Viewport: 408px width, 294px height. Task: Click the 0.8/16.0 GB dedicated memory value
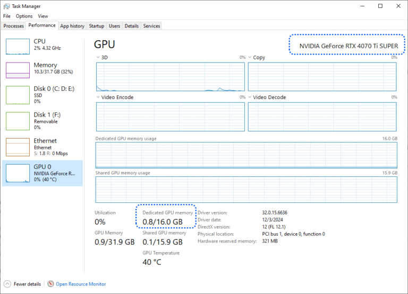click(x=163, y=222)
